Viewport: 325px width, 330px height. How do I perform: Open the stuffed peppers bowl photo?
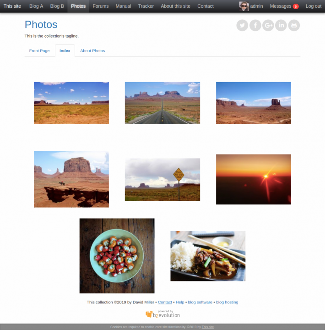(x=117, y=256)
